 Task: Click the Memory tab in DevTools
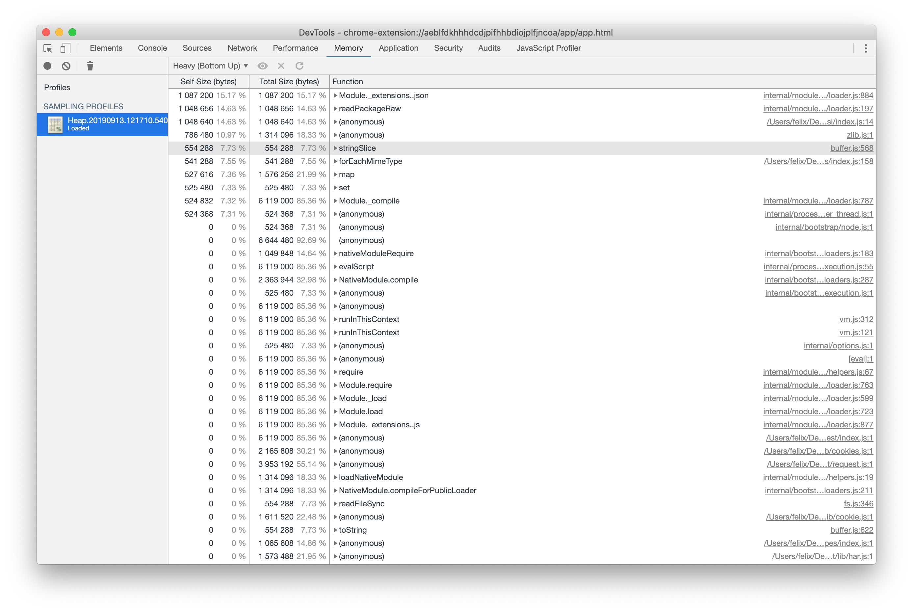point(349,48)
